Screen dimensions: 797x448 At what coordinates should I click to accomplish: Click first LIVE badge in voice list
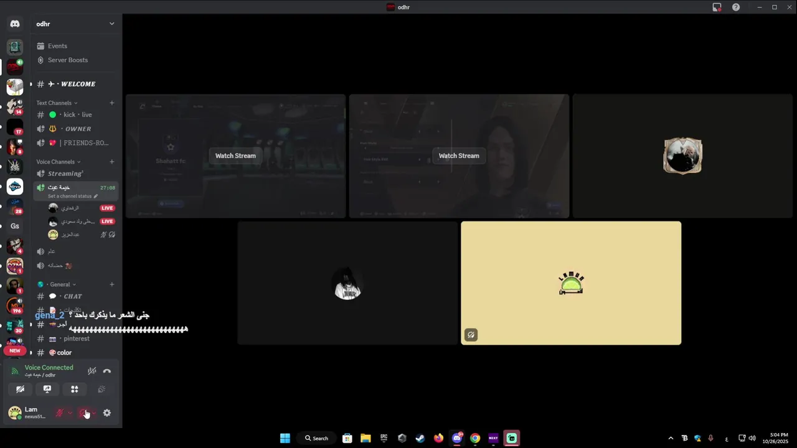[108, 208]
